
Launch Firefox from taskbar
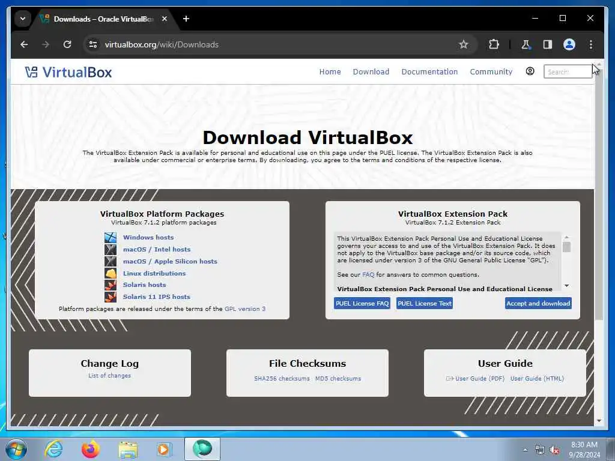(x=91, y=449)
